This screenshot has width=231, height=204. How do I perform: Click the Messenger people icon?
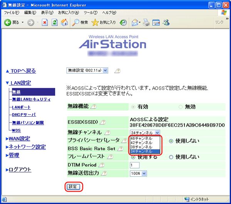pyautogui.click(x=166, y=23)
